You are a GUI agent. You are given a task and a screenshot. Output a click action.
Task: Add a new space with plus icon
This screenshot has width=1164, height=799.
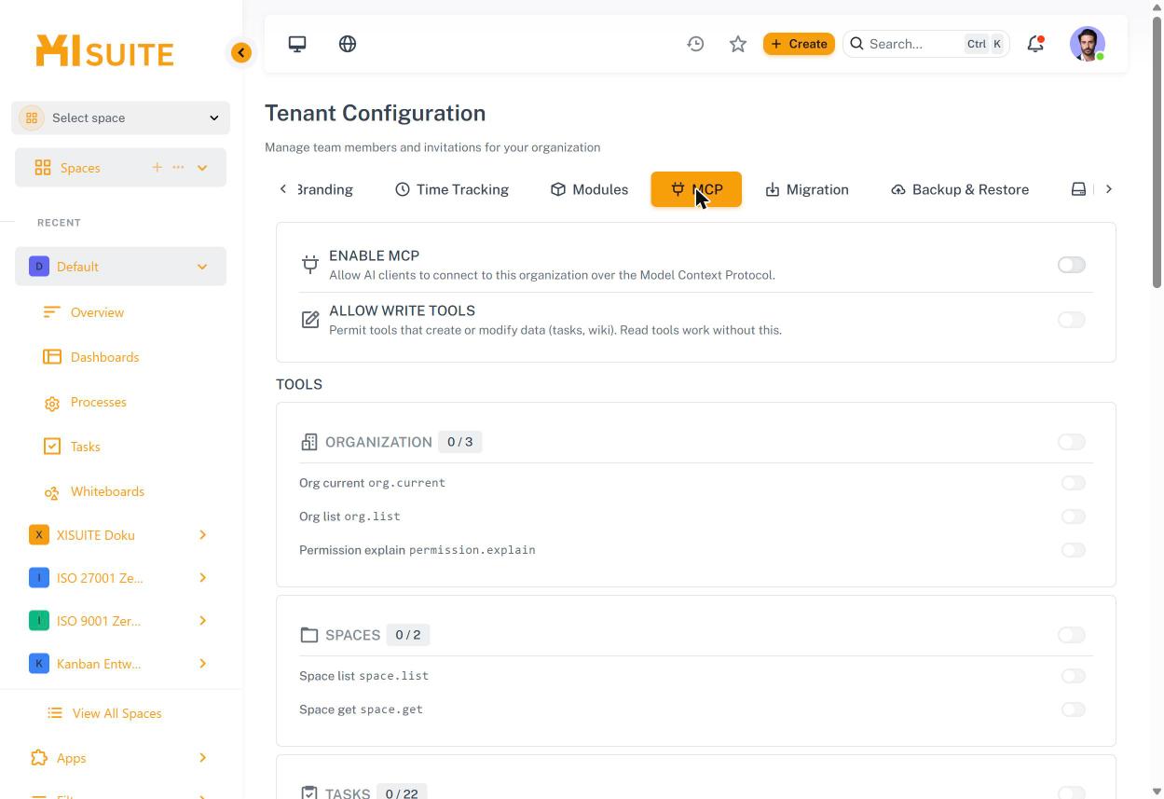click(157, 168)
